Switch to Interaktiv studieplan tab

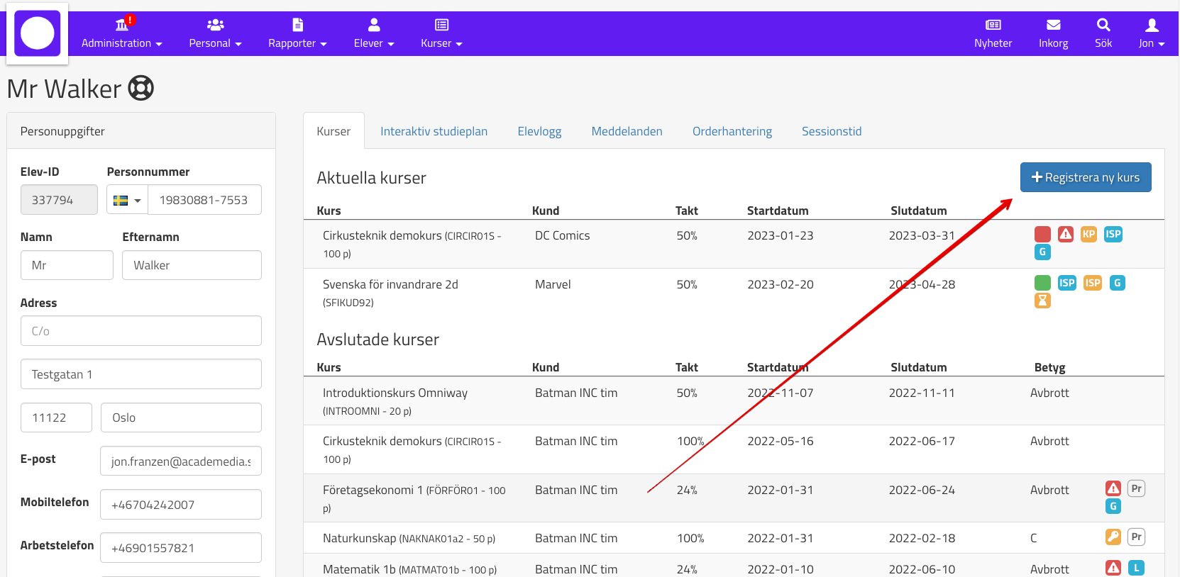(434, 131)
